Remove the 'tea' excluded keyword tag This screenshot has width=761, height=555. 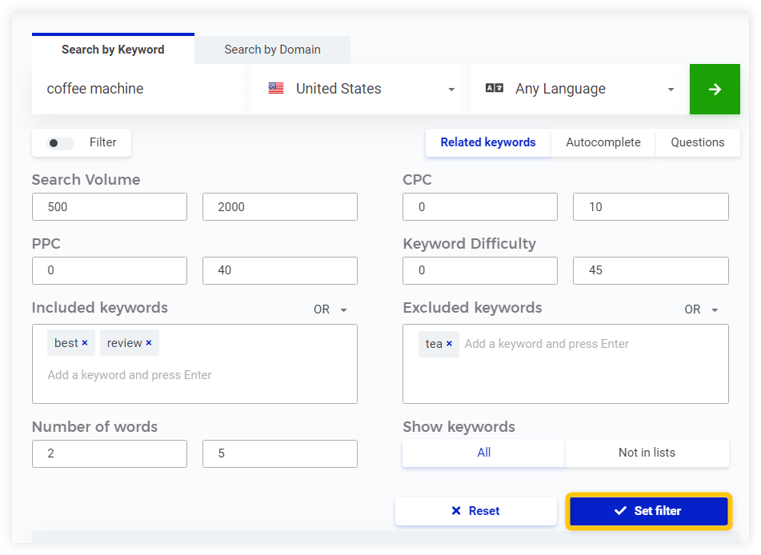tap(449, 344)
